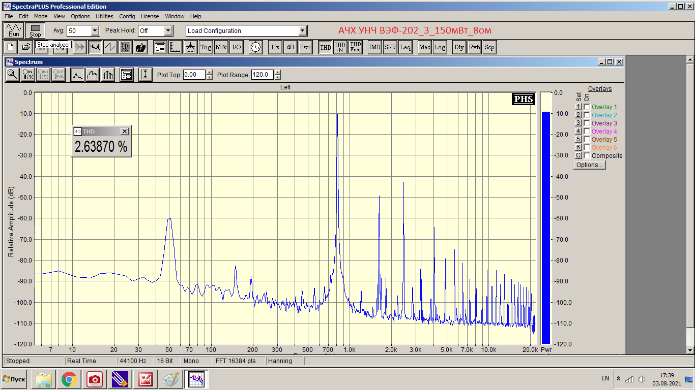Switch the plot to bar graph display
The width and height of the screenshot is (695, 390).
pyautogui.click(x=108, y=75)
